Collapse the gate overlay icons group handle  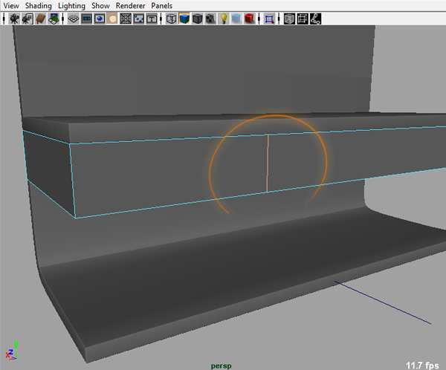(63, 19)
